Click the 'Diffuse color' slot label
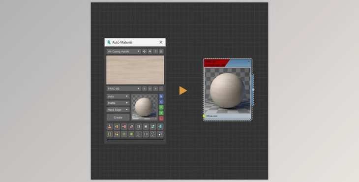This screenshot has height=182, width=359. coord(212,116)
